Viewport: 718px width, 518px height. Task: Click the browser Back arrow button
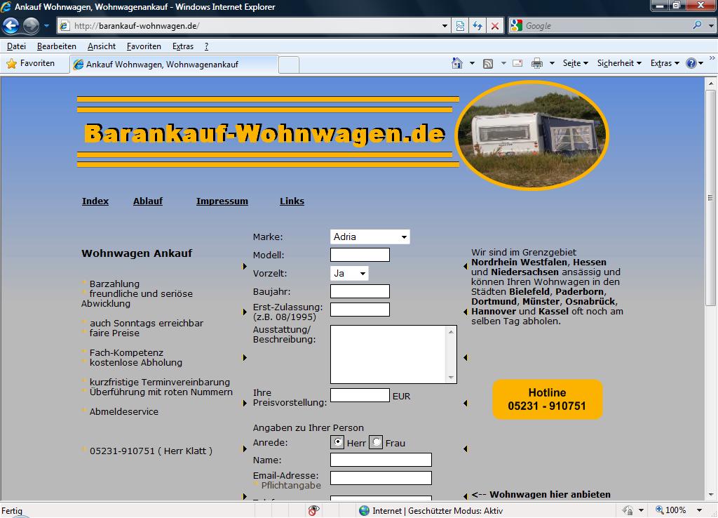tap(11, 26)
